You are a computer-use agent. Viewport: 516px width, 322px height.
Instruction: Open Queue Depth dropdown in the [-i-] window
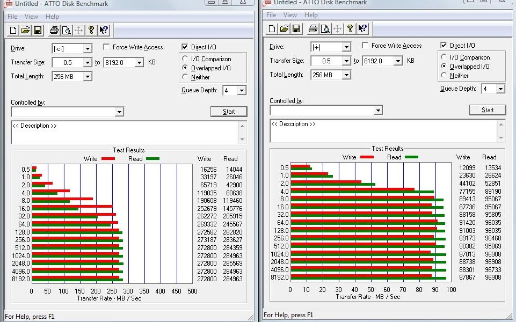500,89
